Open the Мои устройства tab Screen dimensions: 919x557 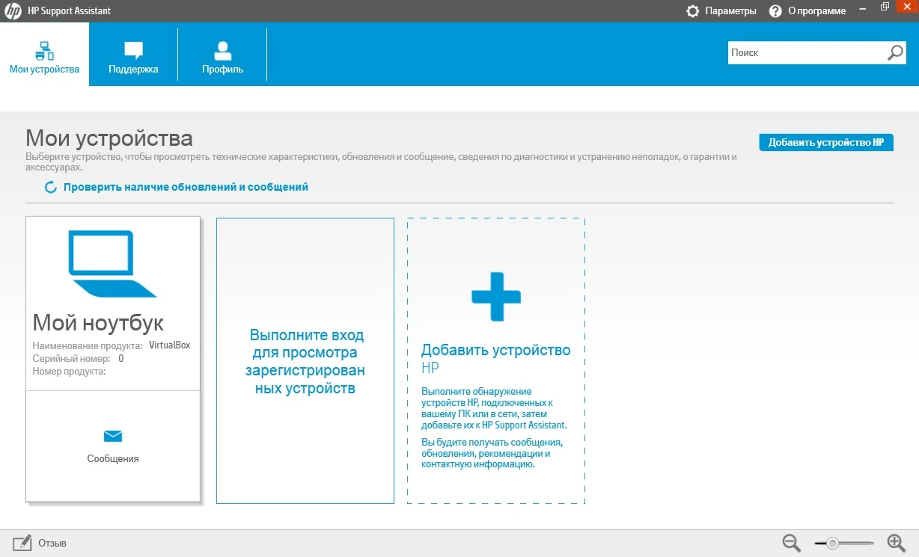(44, 54)
